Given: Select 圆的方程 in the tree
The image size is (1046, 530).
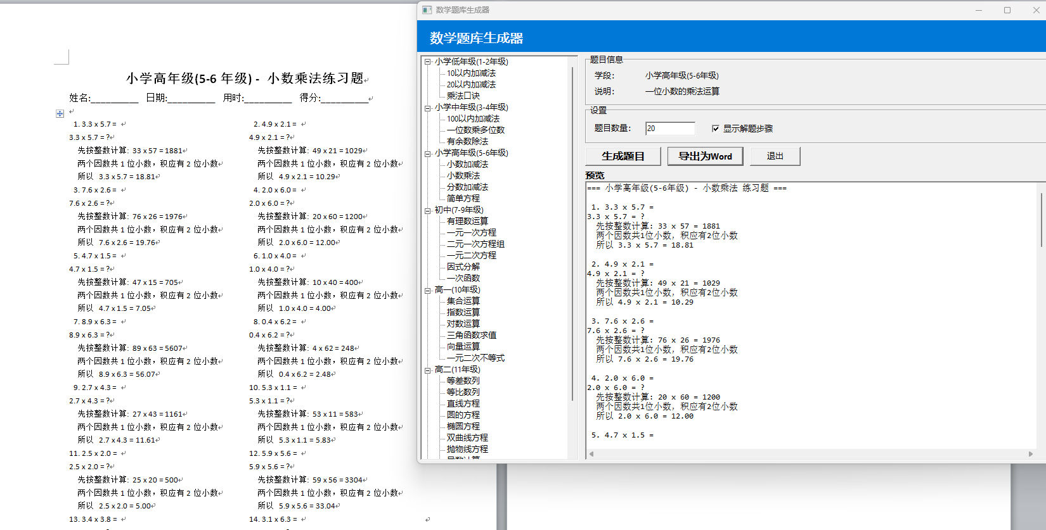Looking at the screenshot, I should coord(463,415).
